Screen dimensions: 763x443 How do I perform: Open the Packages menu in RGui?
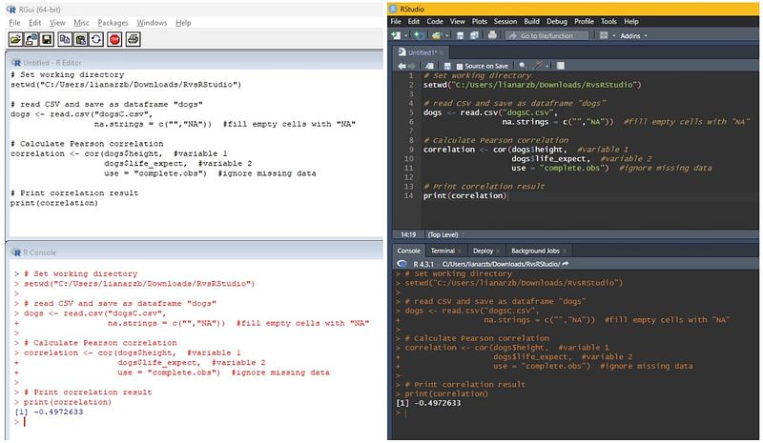click(x=112, y=22)
